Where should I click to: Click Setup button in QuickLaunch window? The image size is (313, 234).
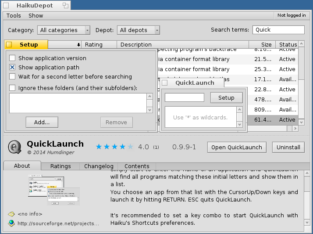[x=226, y=98]
